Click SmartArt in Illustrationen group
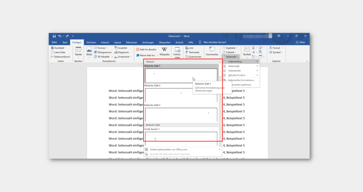 coord(121,48)
